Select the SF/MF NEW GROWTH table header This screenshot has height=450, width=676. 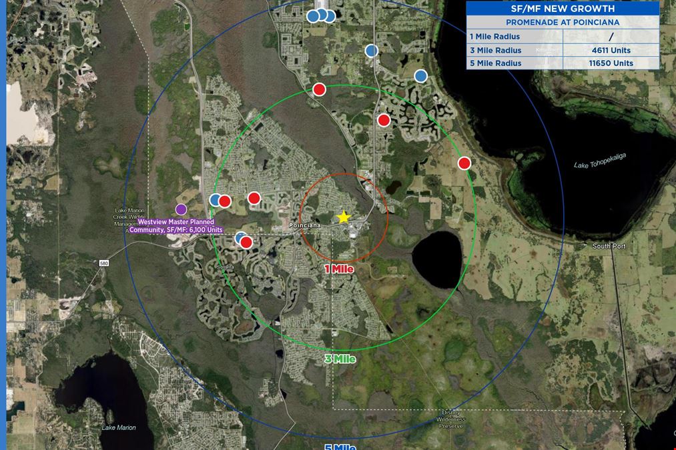click(563, 9)
